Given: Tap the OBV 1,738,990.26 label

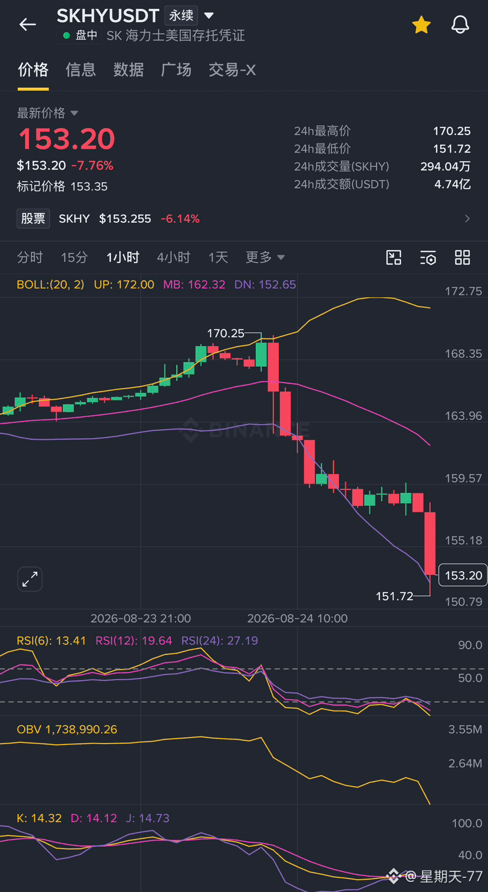Looking at the screenshot, I should (x=67, y=729).
